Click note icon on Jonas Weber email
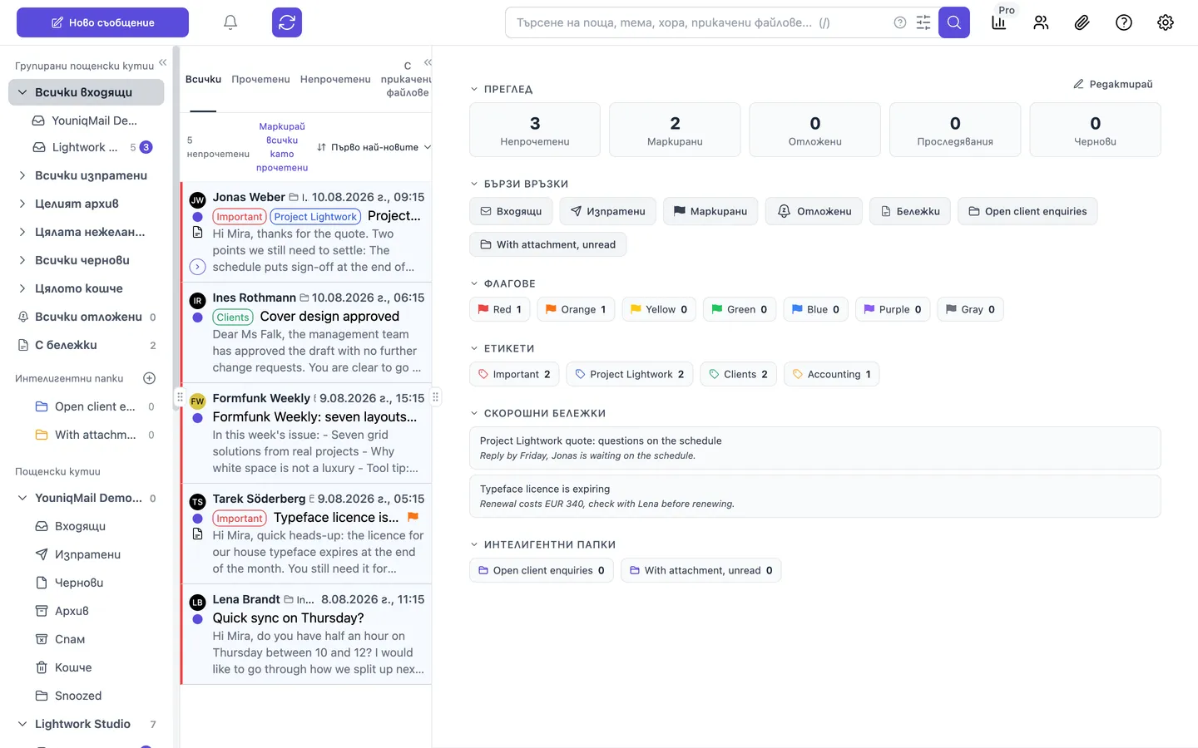 (x=197, y=233)
